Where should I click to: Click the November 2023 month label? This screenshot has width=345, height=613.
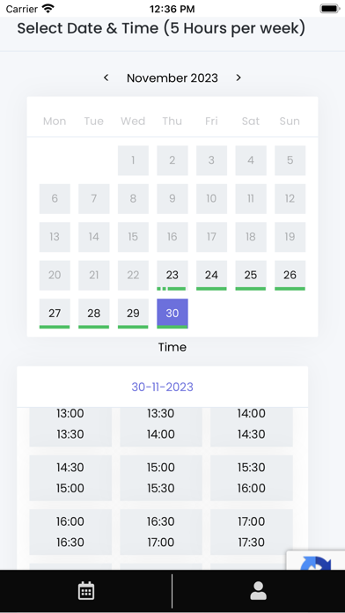172,78
